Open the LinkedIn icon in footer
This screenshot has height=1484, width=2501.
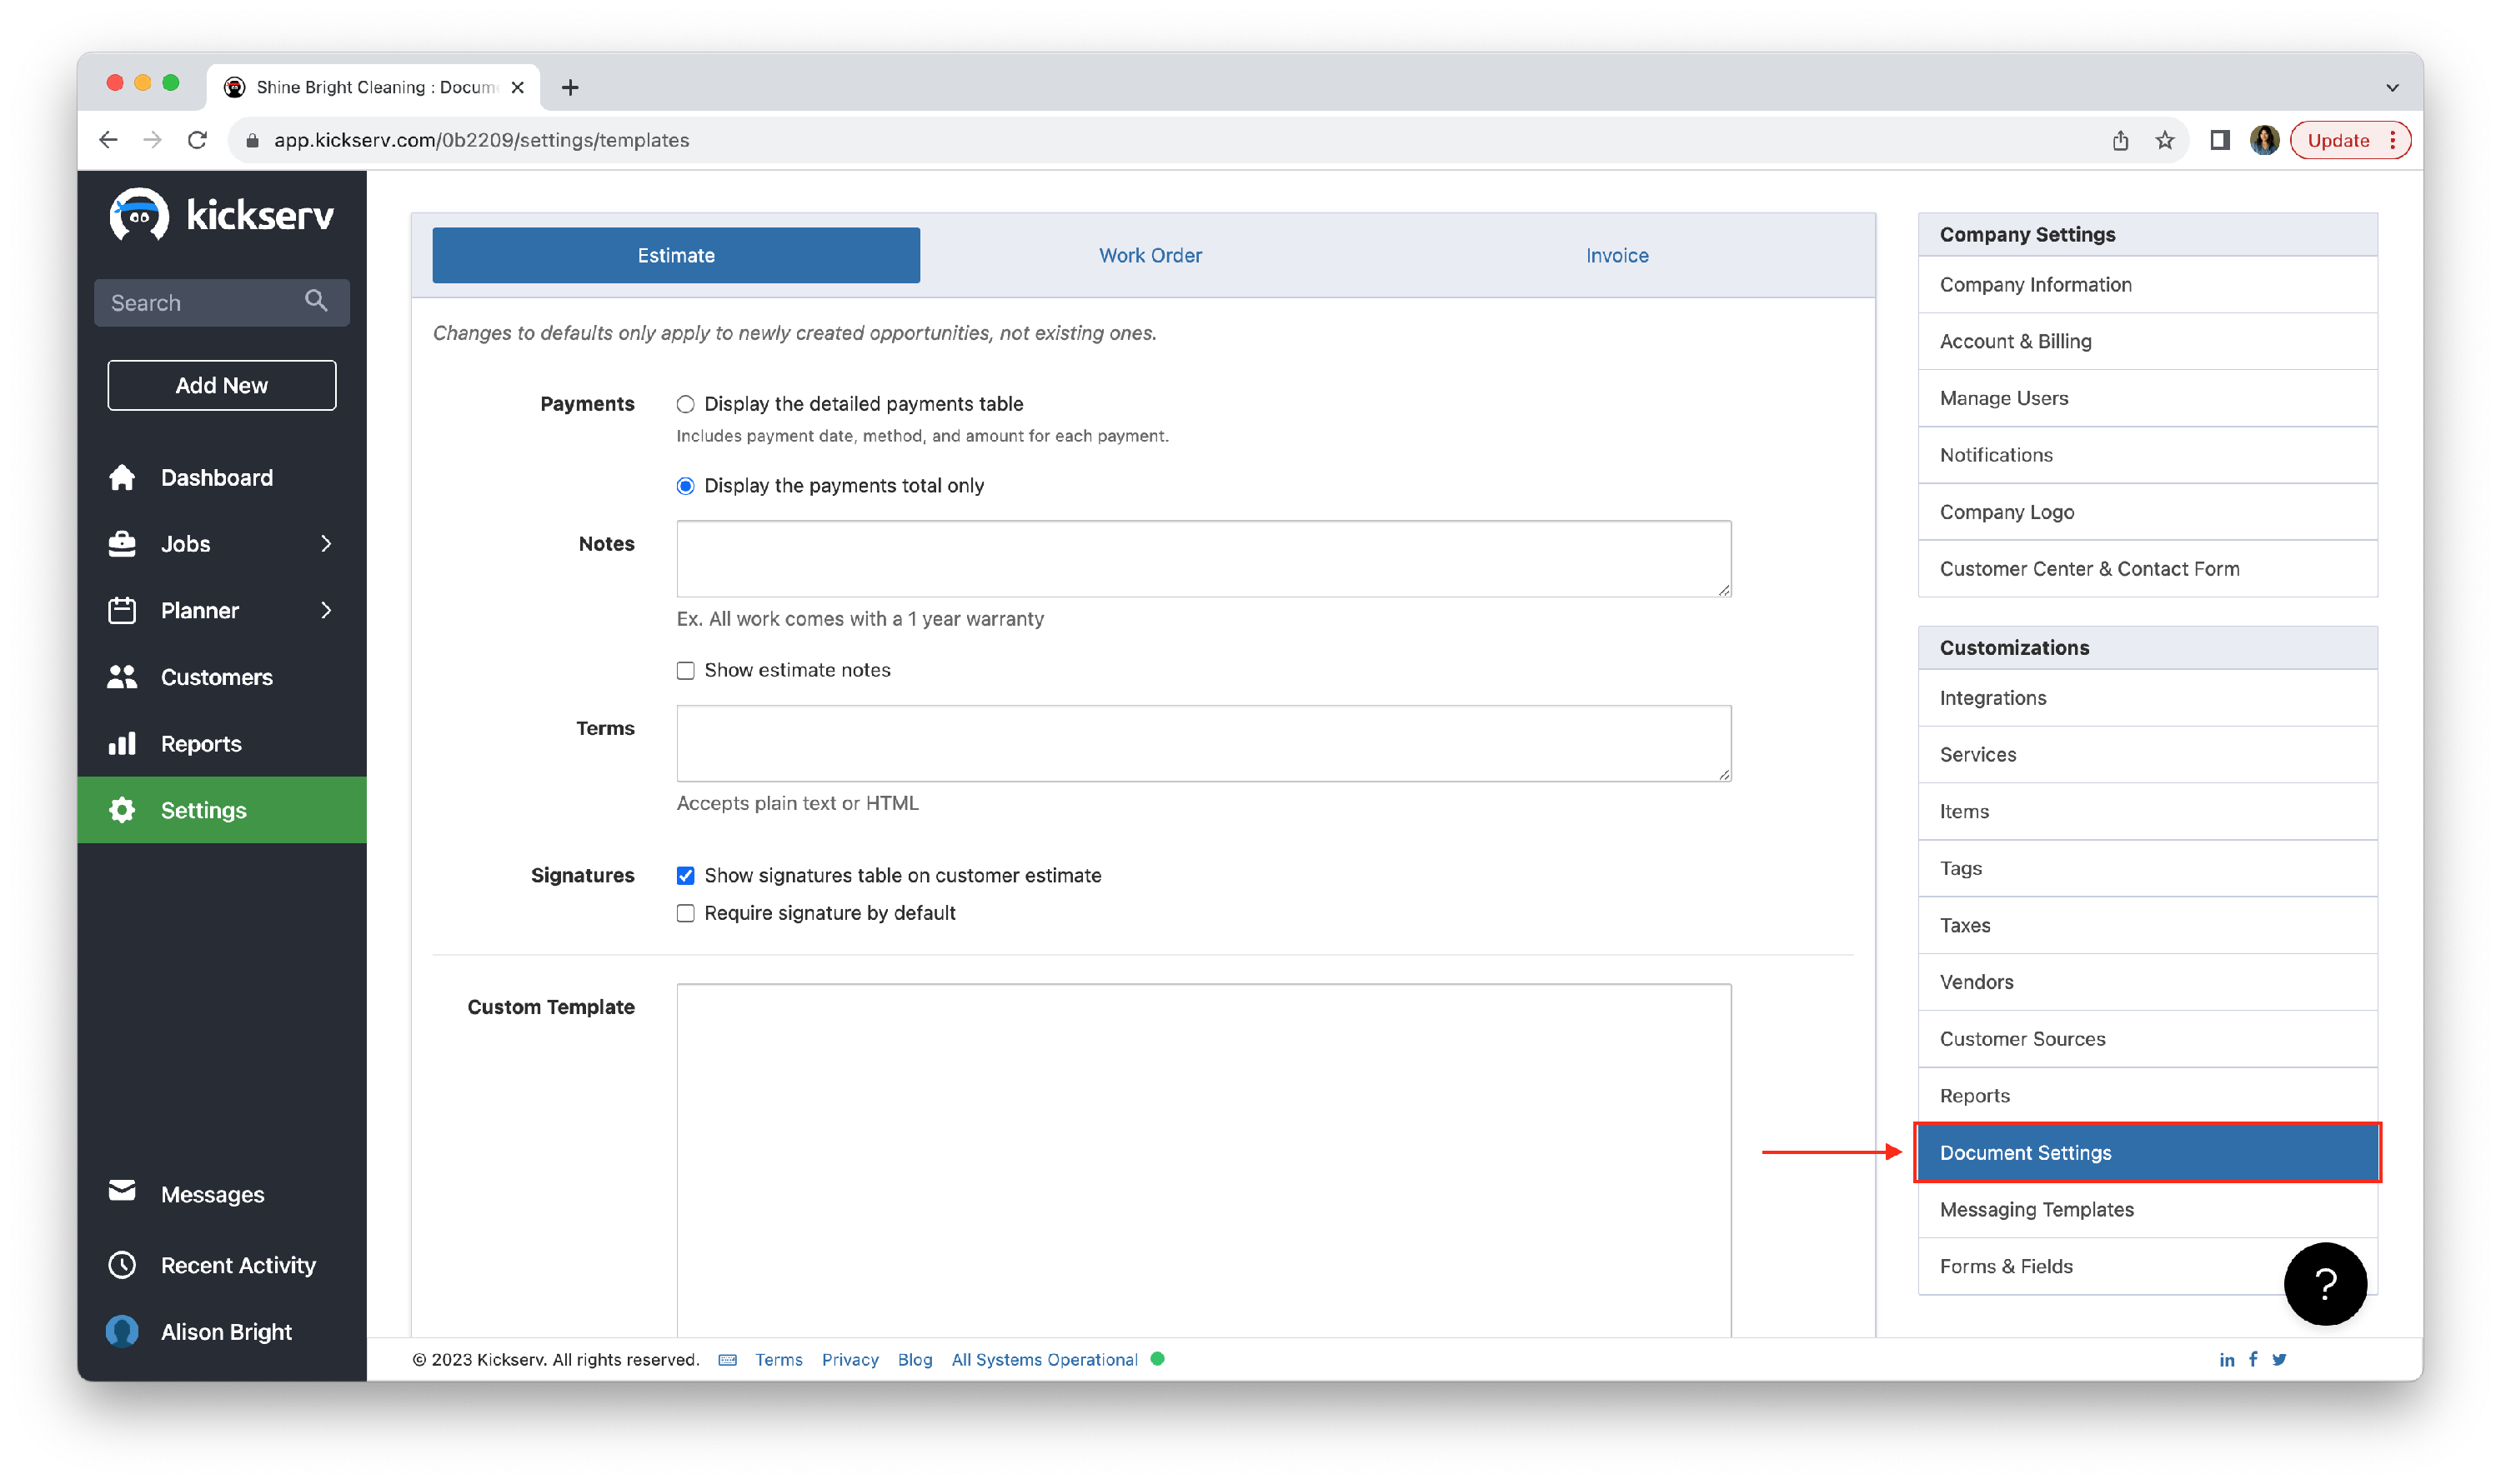pos(2226,1359)
